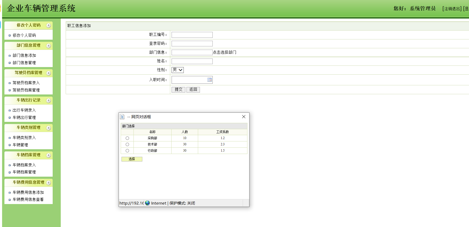Image resolution: width=469 pixels, height=227 pixels.
Task: Click 点击选择部门 link
Action: 224,52
